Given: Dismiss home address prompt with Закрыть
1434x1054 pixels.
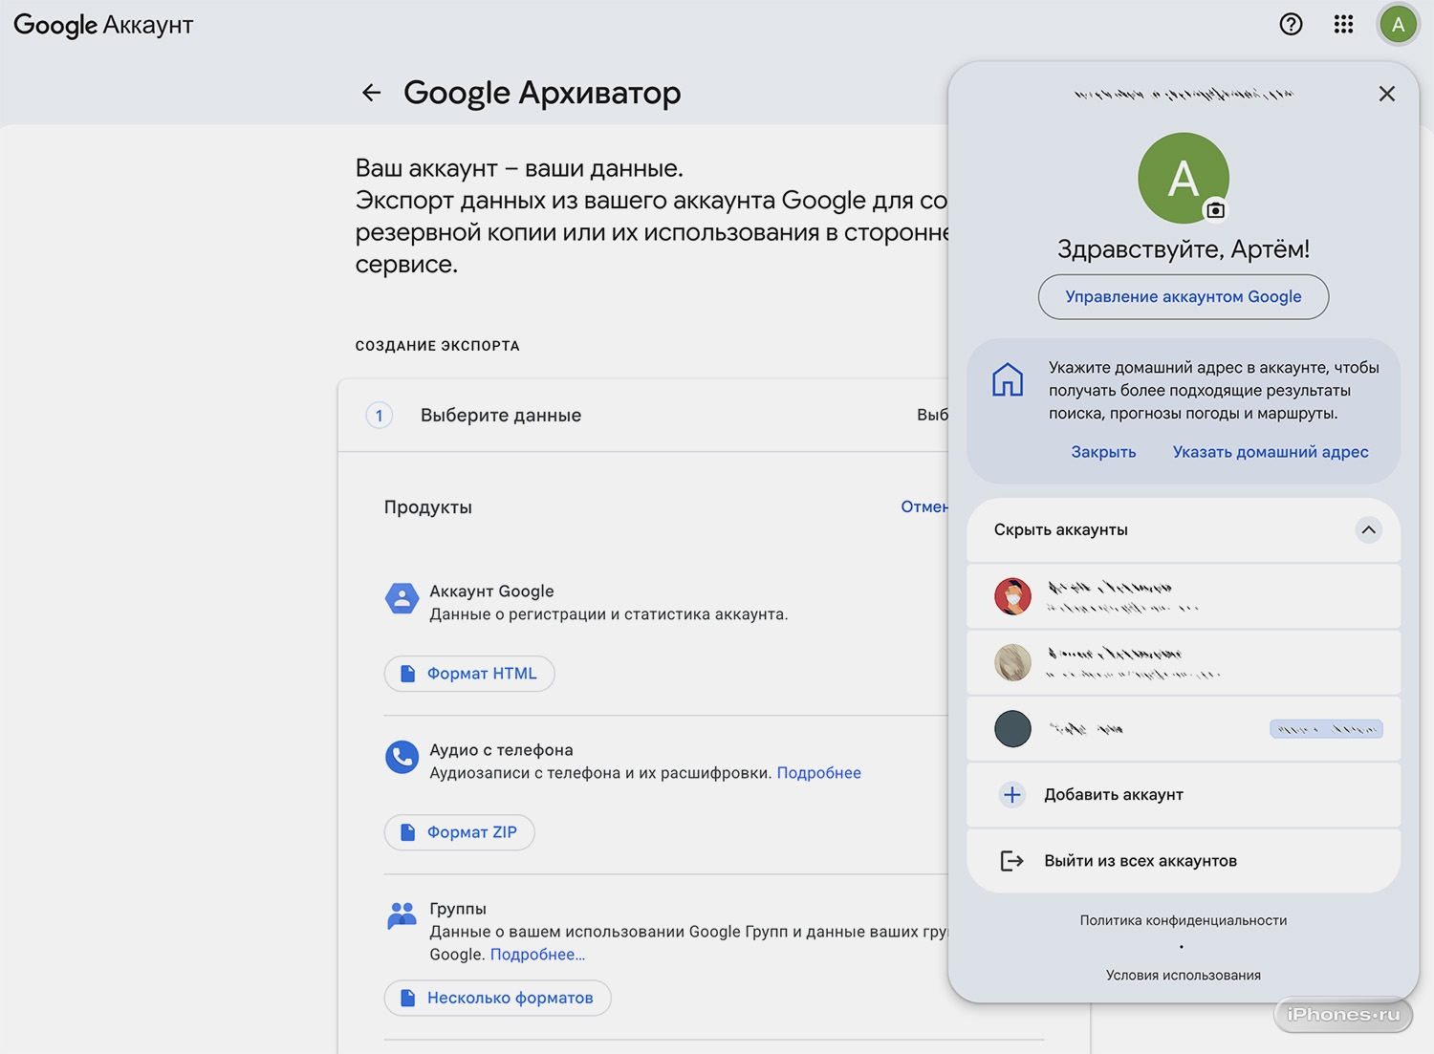Looking at the screenshot, I should pyautogui.click(x=1103, y=452).
